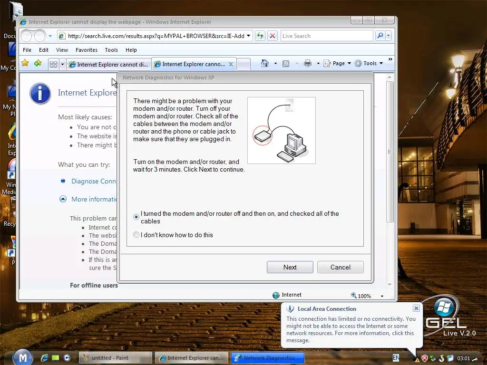Click inside the address bar URL field
The image size is (487, 365).
point(156,36)
